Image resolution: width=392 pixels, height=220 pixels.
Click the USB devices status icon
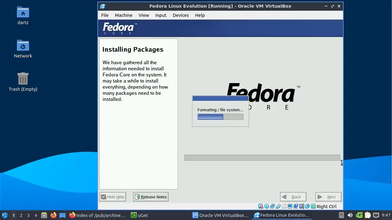[x=278, y=206]
